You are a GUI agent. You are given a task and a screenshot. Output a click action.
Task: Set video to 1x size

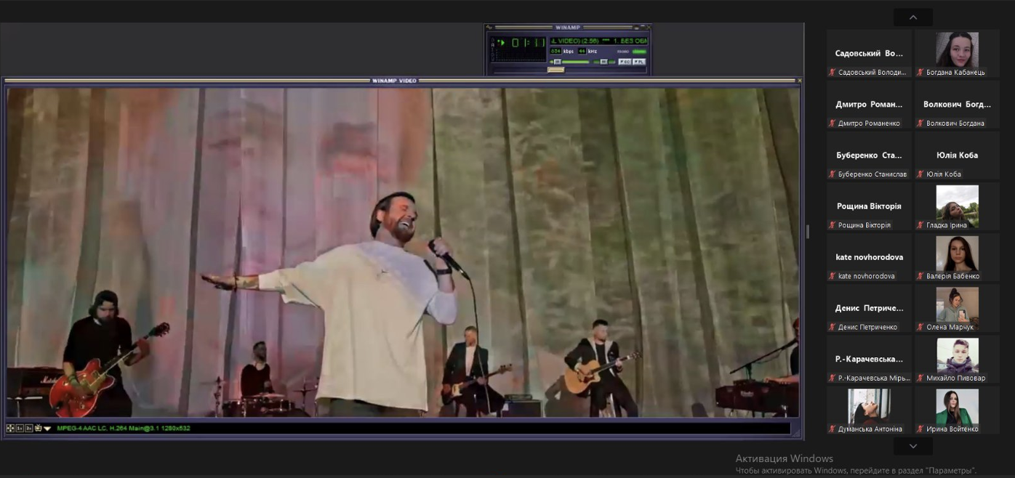tap(20, 429)
